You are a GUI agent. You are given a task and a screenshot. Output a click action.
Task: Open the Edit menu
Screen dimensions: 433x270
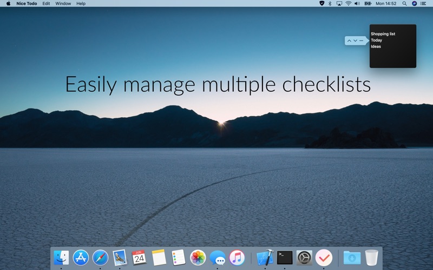coord(46,4)
